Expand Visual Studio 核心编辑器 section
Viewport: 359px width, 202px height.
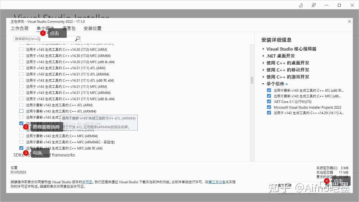263,49
